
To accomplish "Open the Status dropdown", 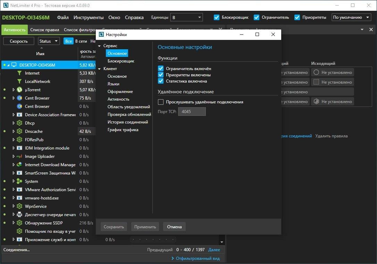I will (x=49, y=41).
